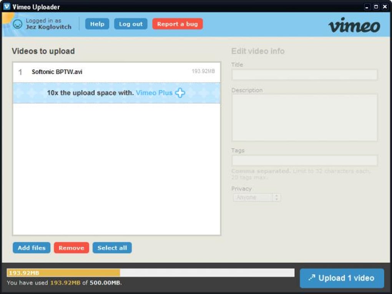Image resolution: width=392 pixels, height=294 pixels.
Task: Remove the selected video
Action: pyautogui.click(x=71, y=247)
